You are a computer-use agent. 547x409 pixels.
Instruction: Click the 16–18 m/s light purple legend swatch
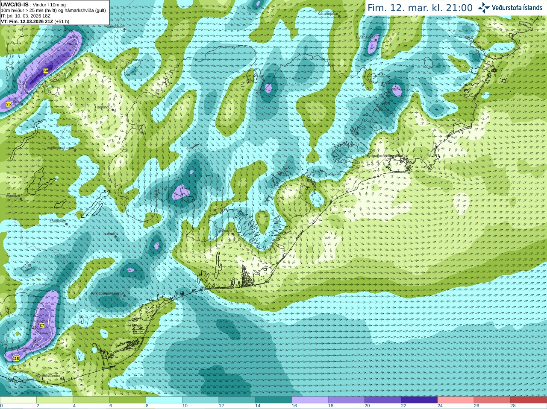point(310,400)
